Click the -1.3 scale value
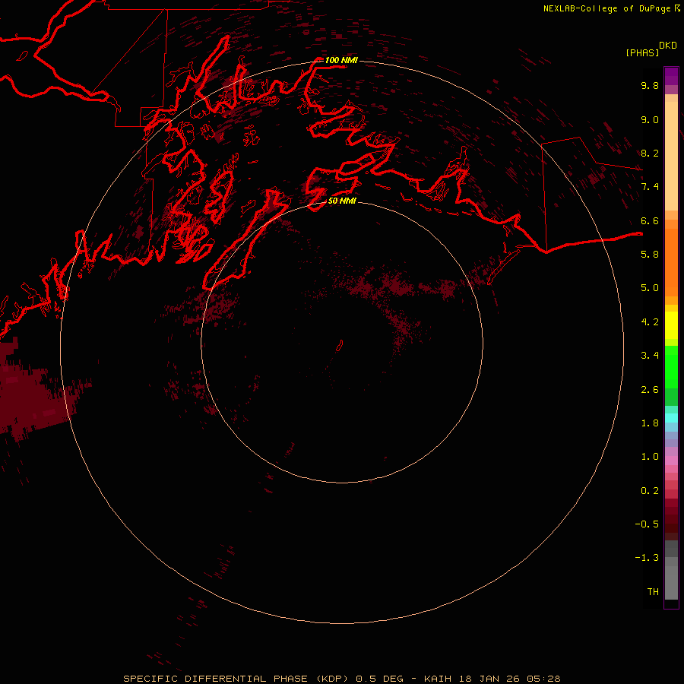Viewport: 684px width, 684px height. click(647, 558)
